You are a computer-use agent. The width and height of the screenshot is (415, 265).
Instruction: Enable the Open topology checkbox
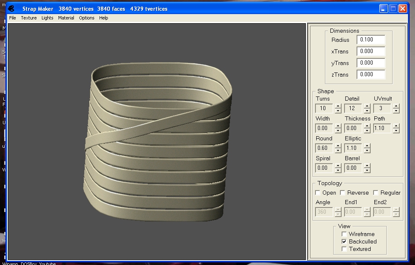pos(318,193)
